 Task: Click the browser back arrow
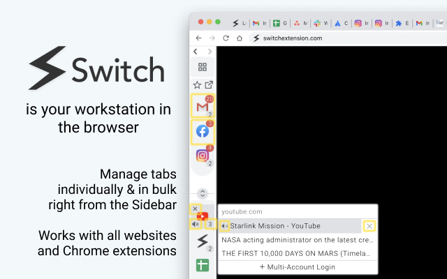pyautogui.click(x=198, y=38)
